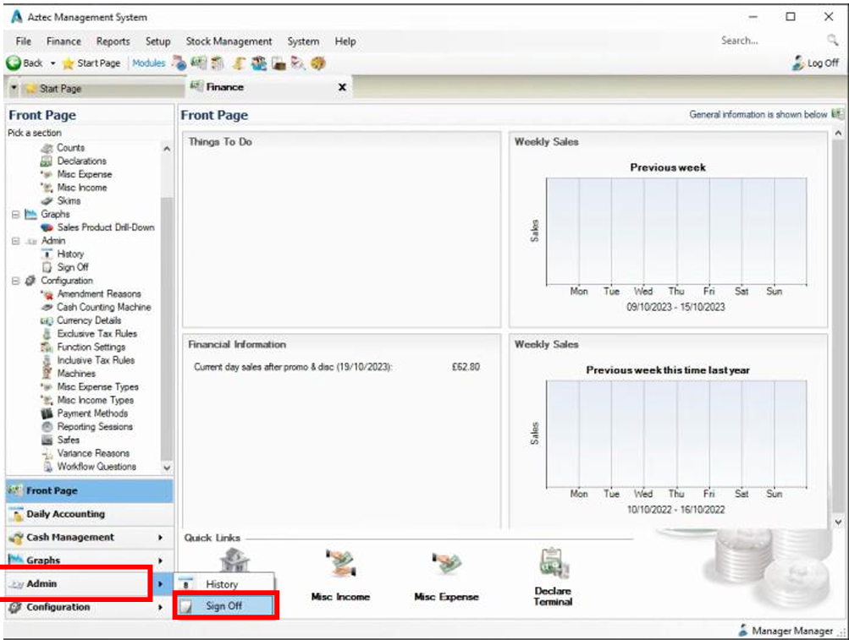Screen dimensions: 849x640
Task: Select Sign Off from Admin submenu
Action: coord(224,606)
